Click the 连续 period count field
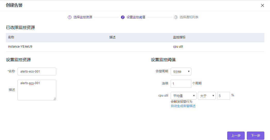 pos(181,84)
